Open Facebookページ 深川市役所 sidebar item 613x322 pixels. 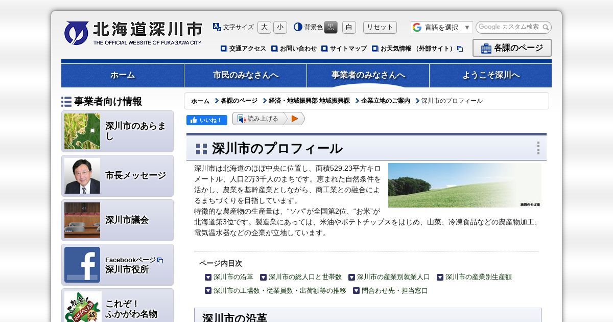tap(117, 265)
